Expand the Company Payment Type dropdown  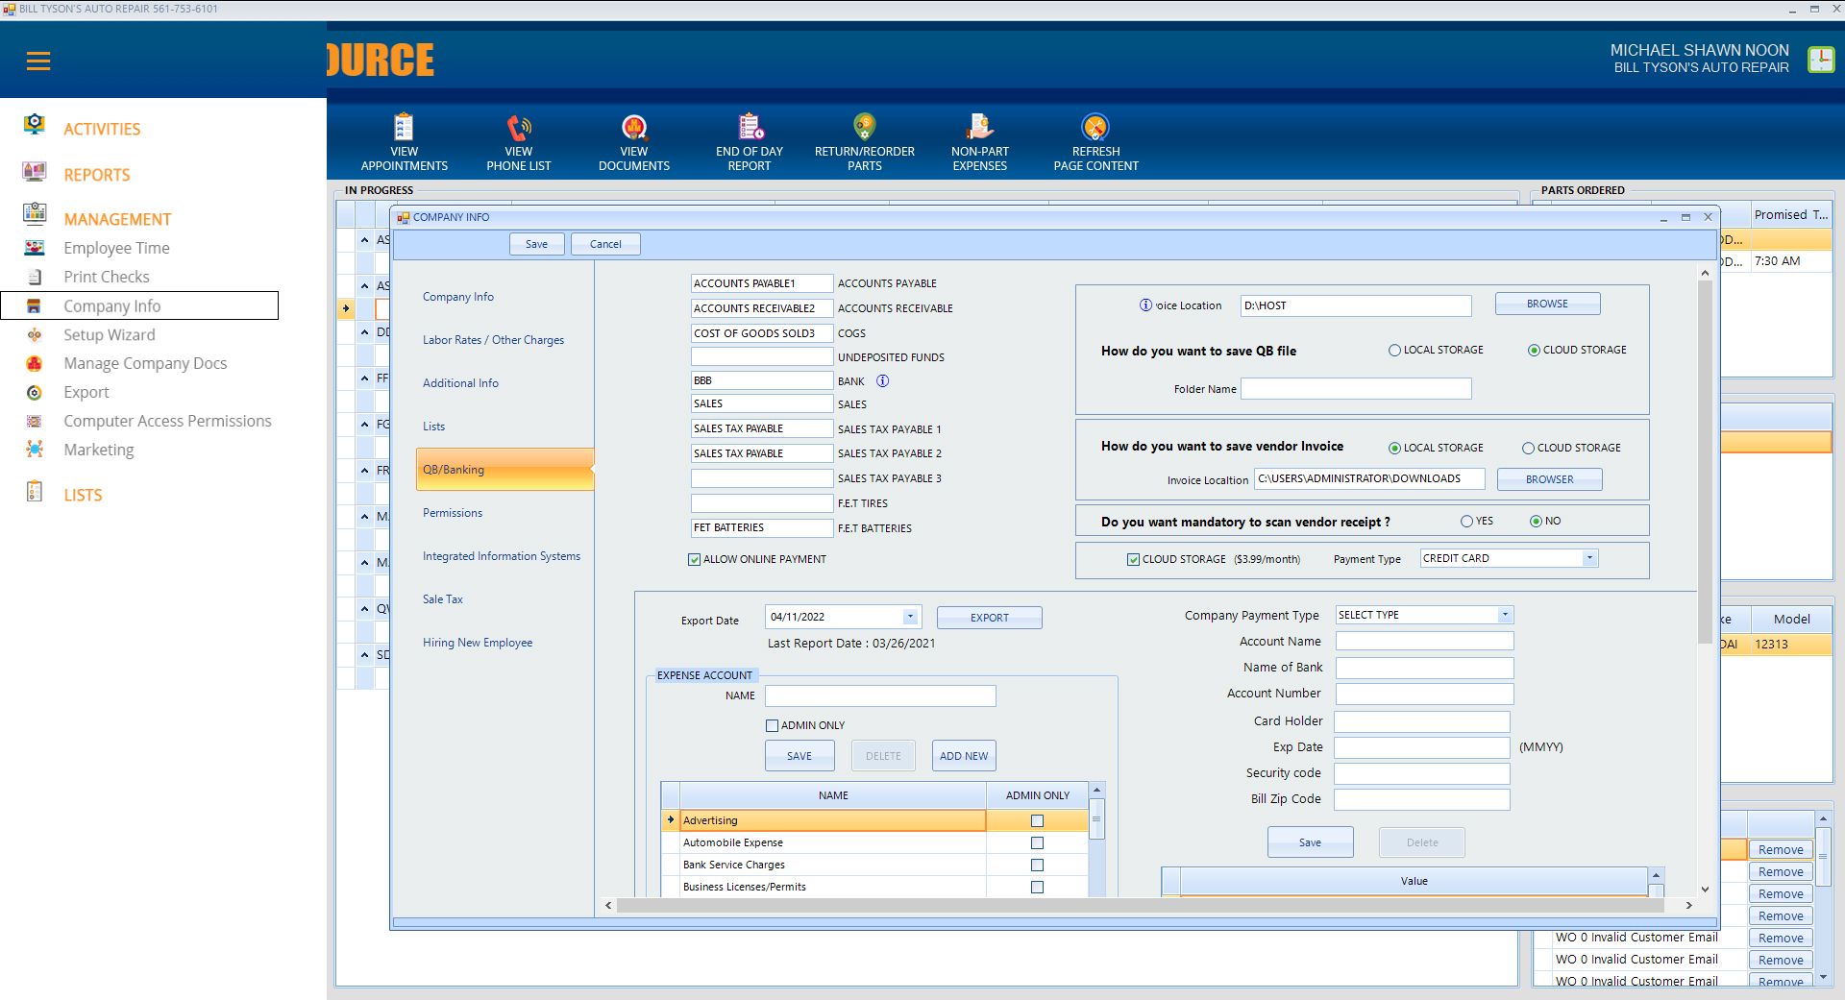pos(1505,615)
